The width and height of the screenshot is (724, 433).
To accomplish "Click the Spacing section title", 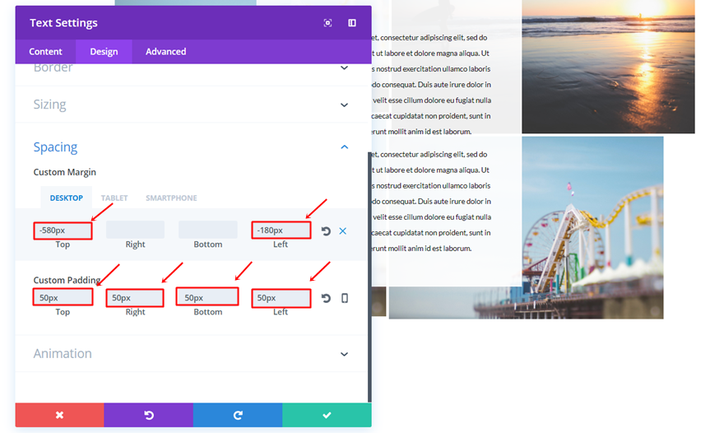I will click(55, 147).
